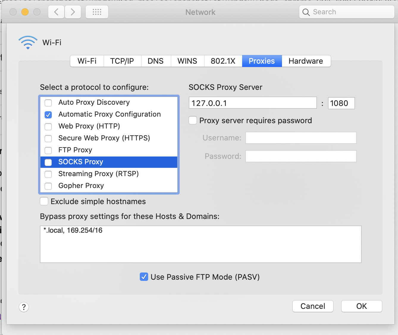Click the forward navigation arrow
The image size is (398, 335).
[73, 12]
